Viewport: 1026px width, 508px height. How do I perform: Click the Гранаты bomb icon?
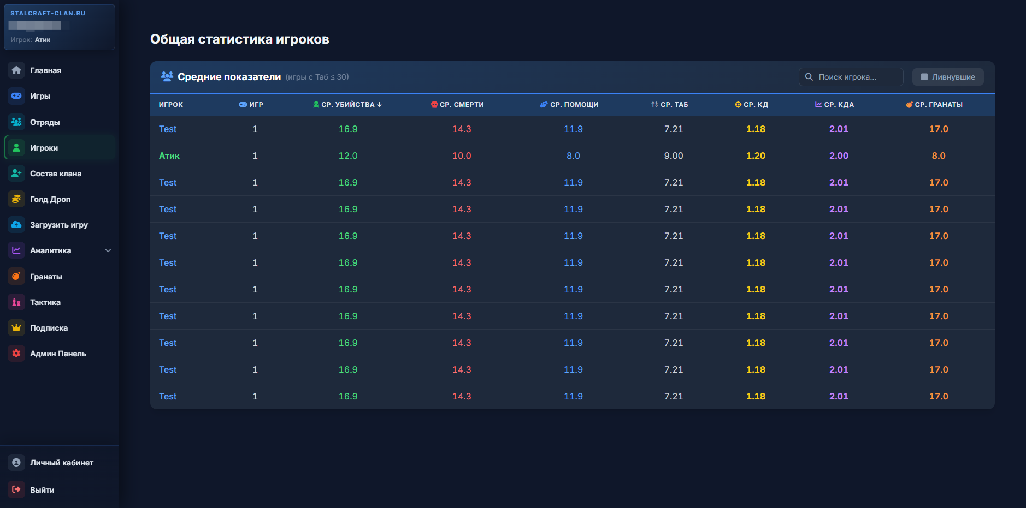(16, 277)
